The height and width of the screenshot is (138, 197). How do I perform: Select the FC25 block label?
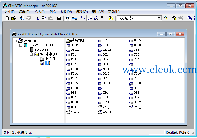point(74,83)
